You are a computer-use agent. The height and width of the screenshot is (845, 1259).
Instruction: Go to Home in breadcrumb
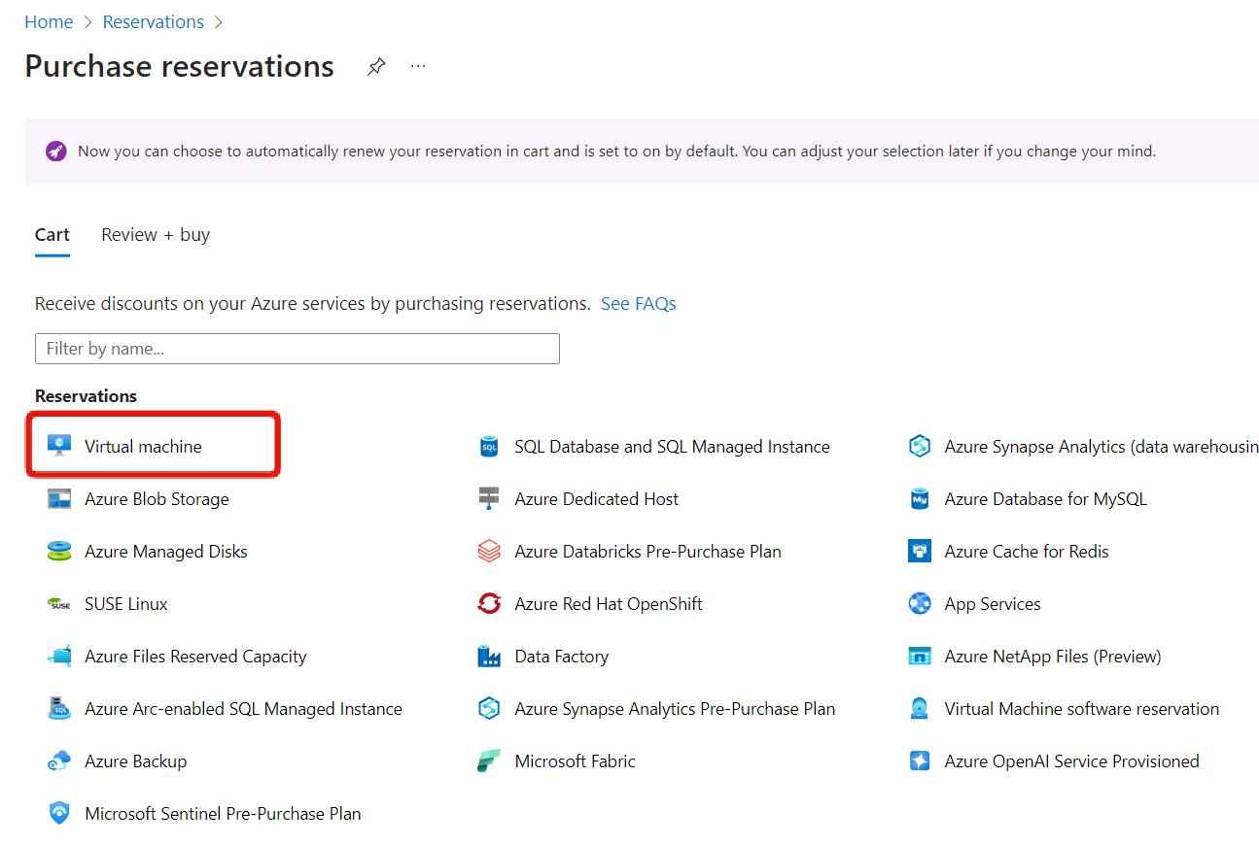(49, 21)
